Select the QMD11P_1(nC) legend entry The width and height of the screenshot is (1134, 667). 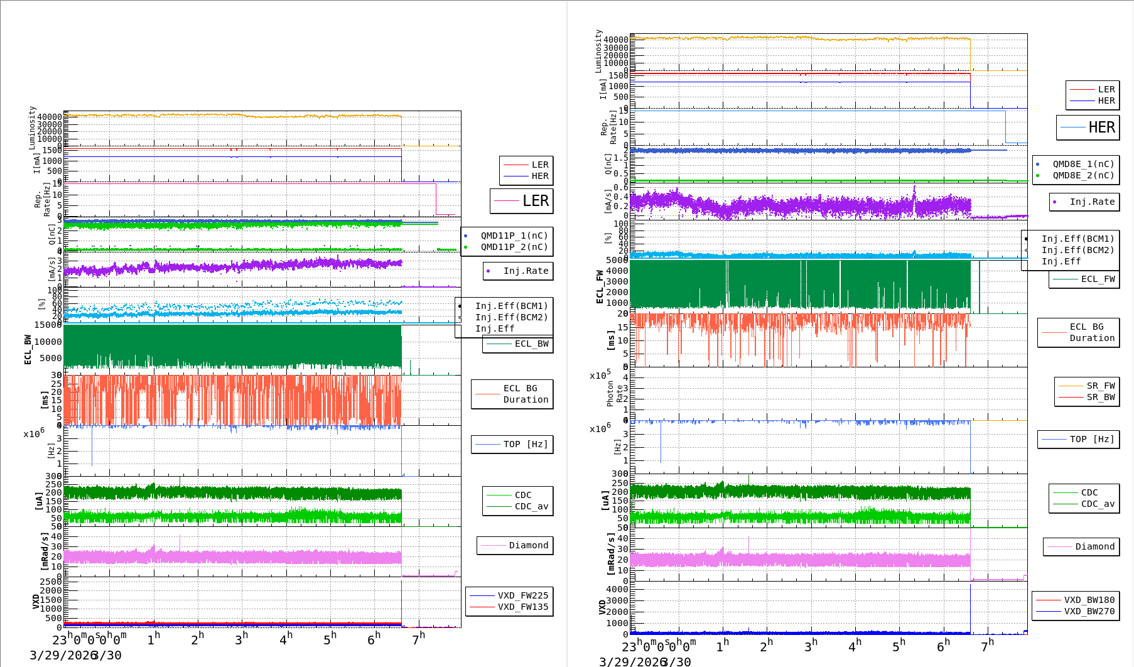514,236
